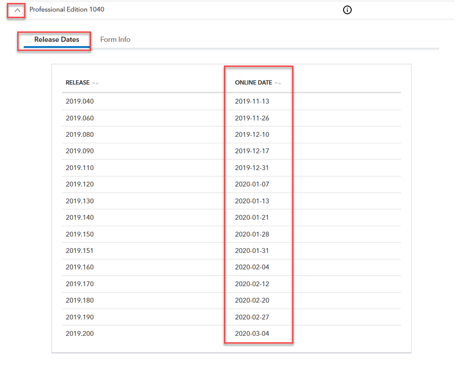This screenshot has width=460, height=369.
Task: Collapse the Professional Edition 1040 section chevron
Action: click(x=17, y=10)
